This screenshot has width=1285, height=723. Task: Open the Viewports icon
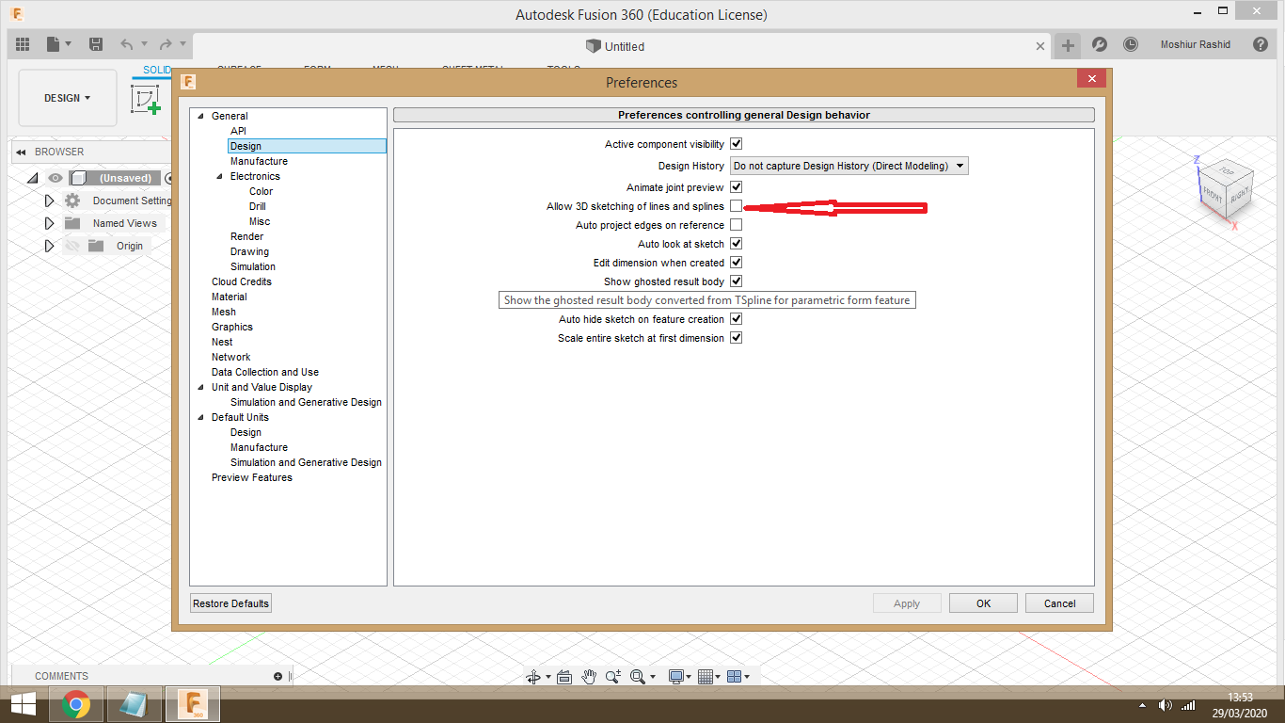(735, 676)
